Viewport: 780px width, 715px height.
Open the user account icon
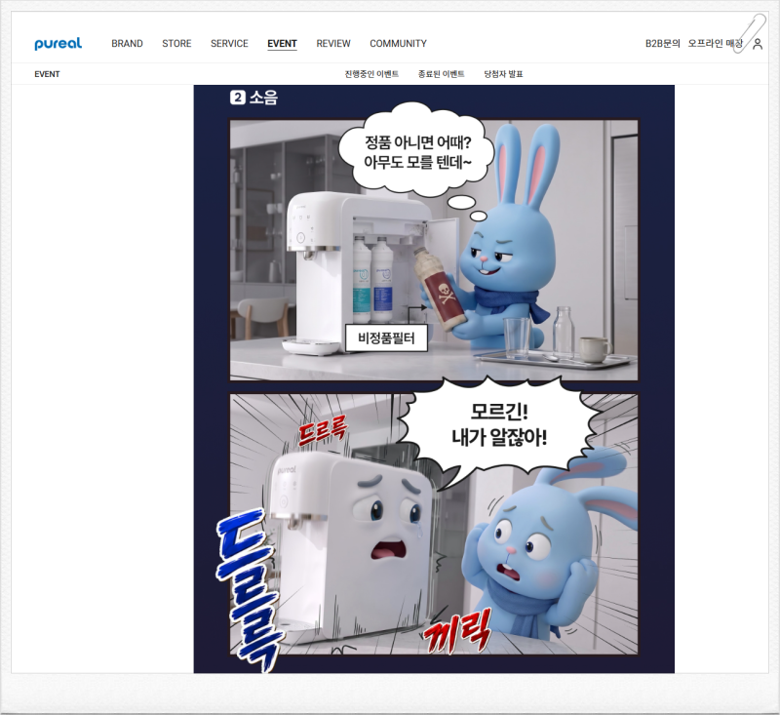758,44
